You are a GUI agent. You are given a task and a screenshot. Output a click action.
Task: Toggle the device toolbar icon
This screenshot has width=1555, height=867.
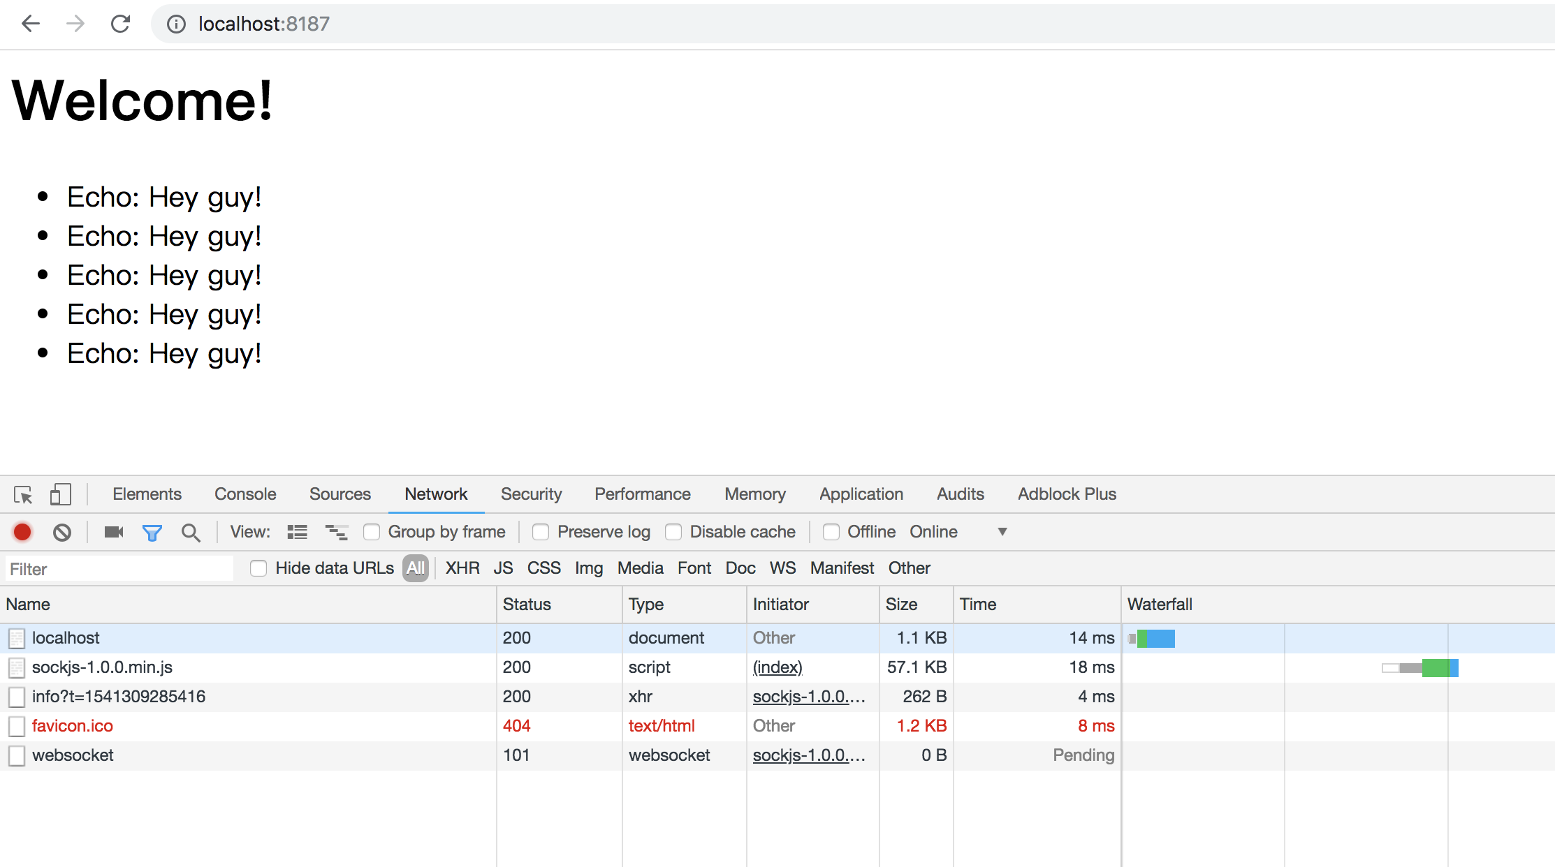coord(60,494)
